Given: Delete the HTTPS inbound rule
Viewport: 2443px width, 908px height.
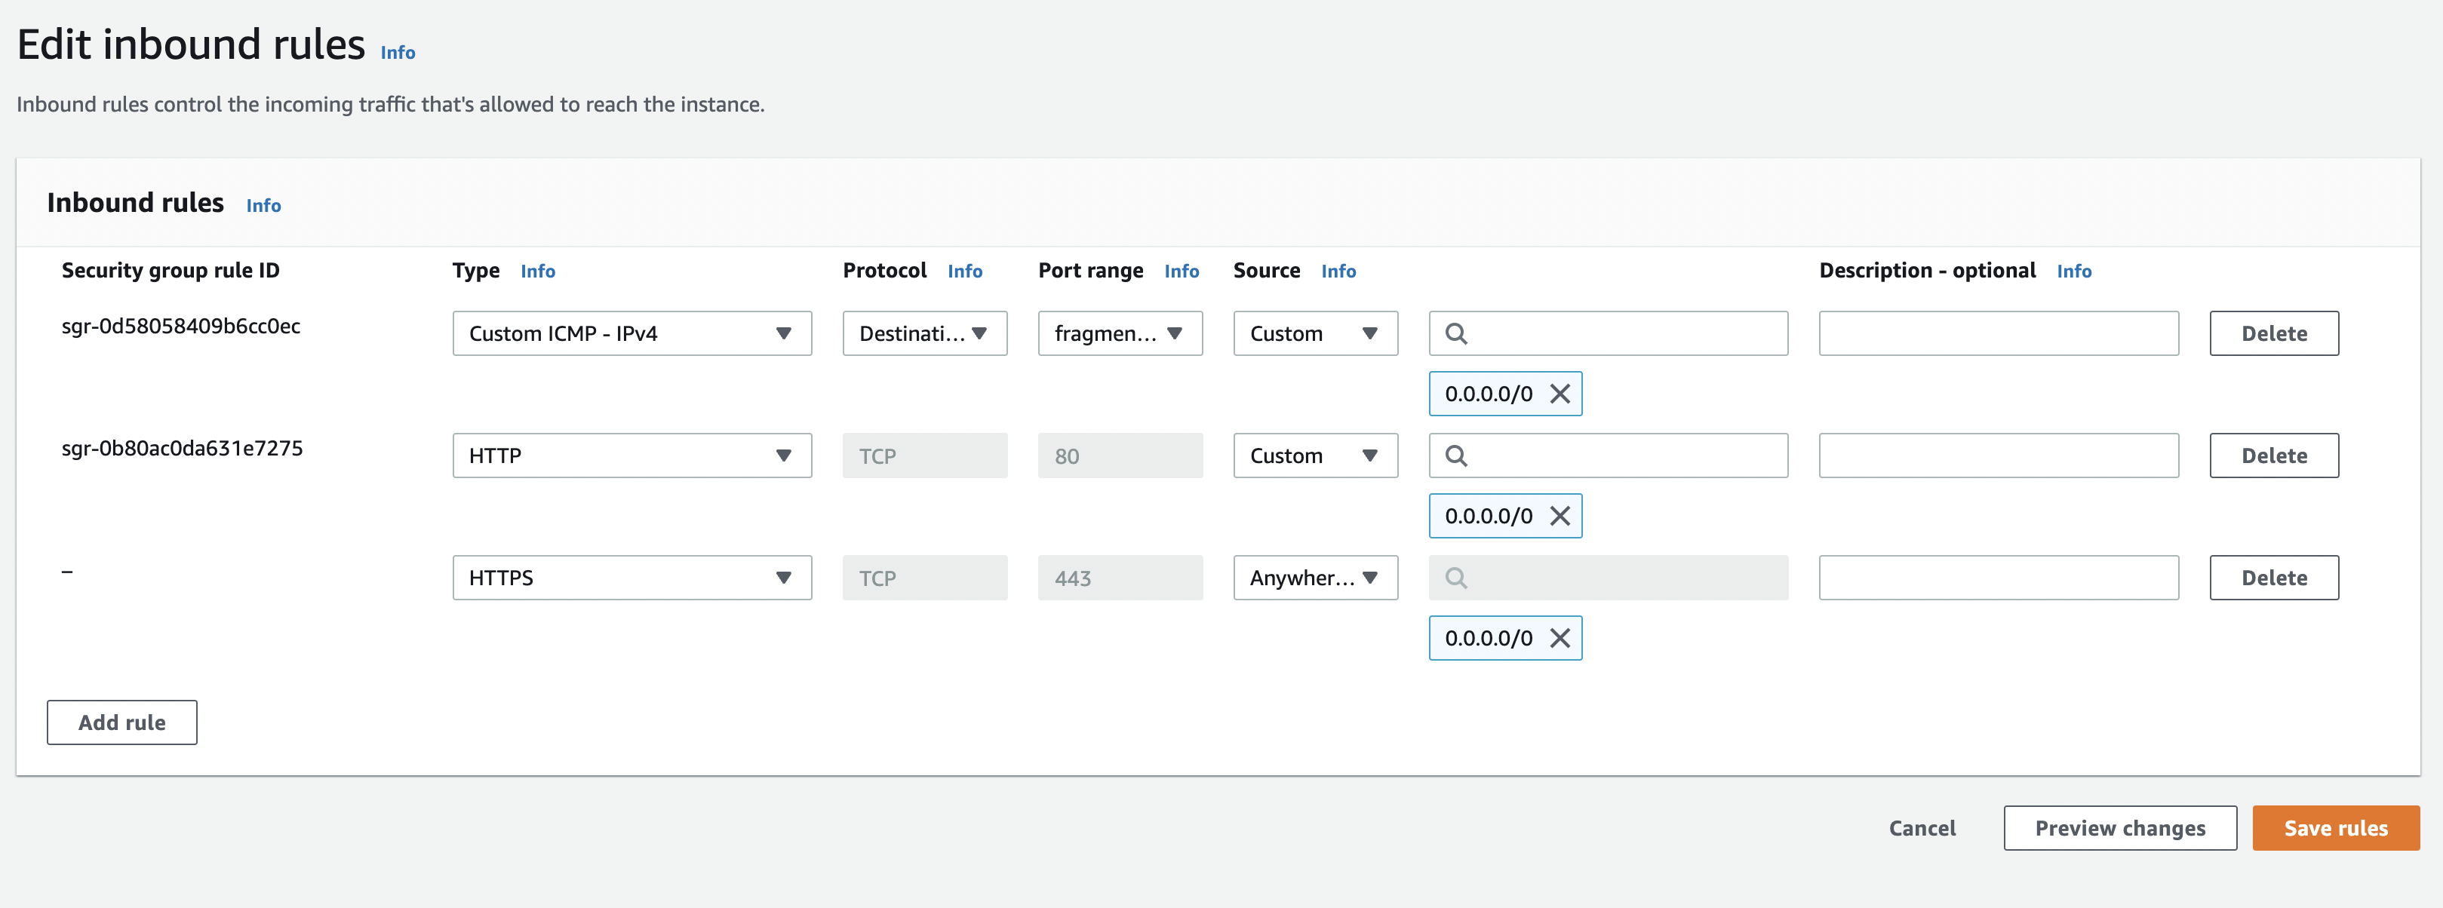Looking at the screenshot, I should pos(2273,578).
